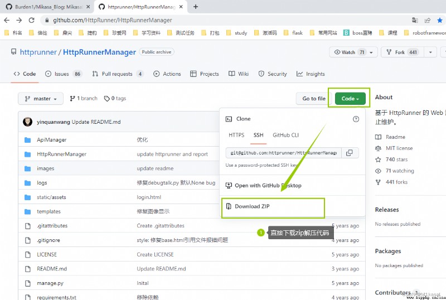Open the translate page icon

click(415, 20)
